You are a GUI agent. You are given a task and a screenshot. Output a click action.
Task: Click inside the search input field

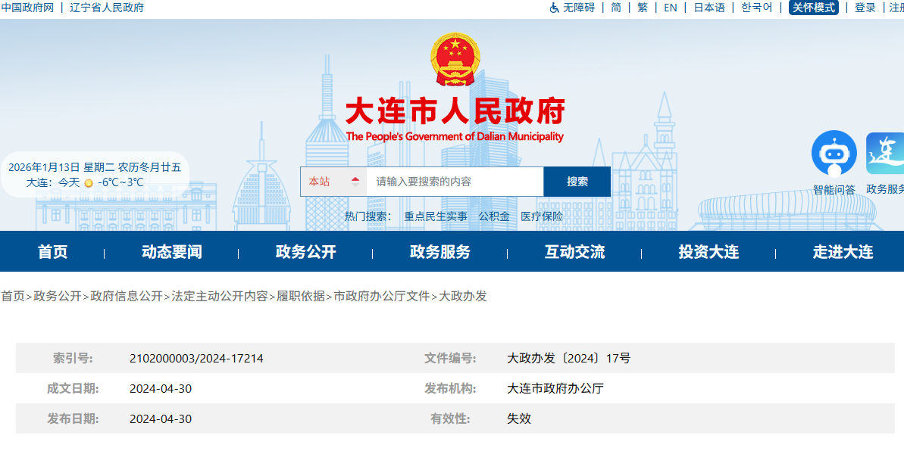[x=447, y=182]
